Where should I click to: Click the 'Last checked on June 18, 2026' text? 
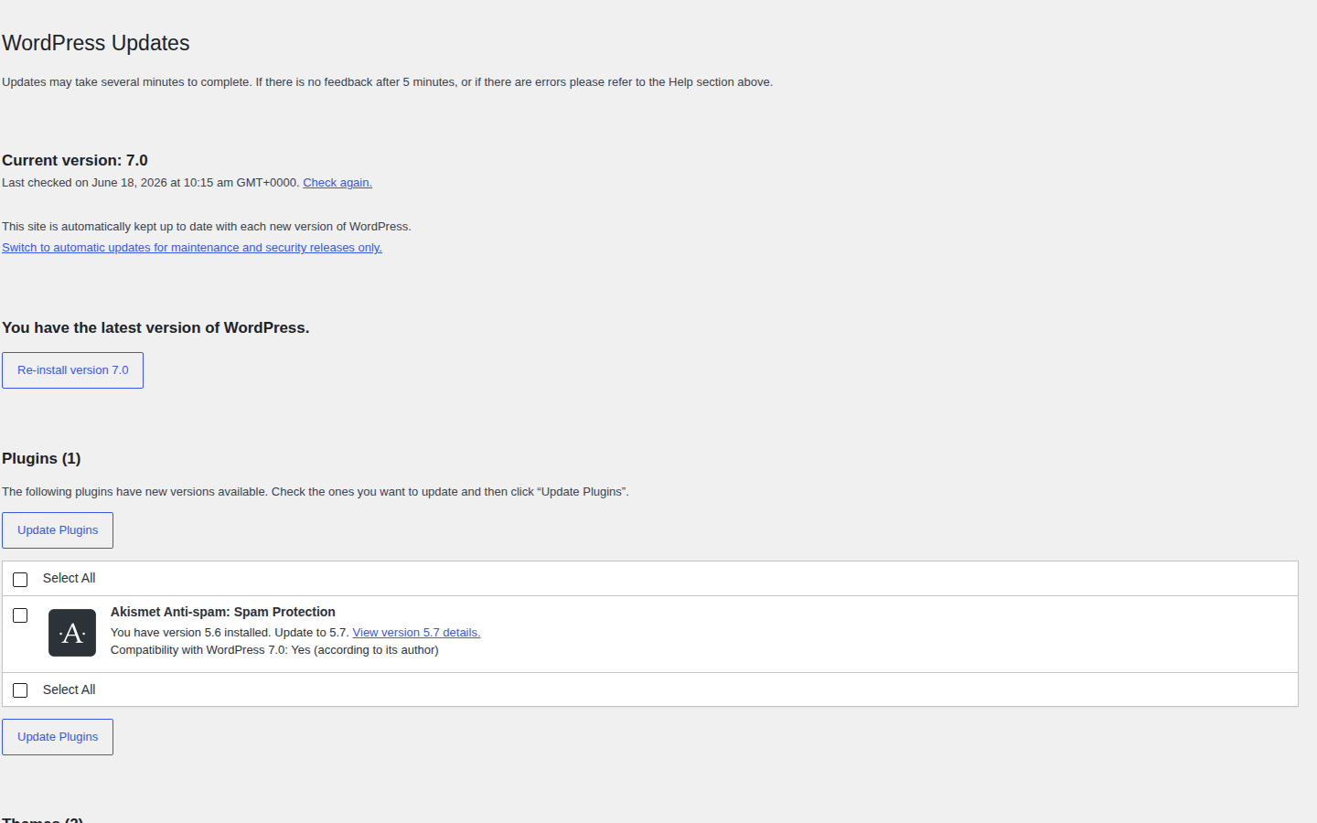(x=151, y=183)
